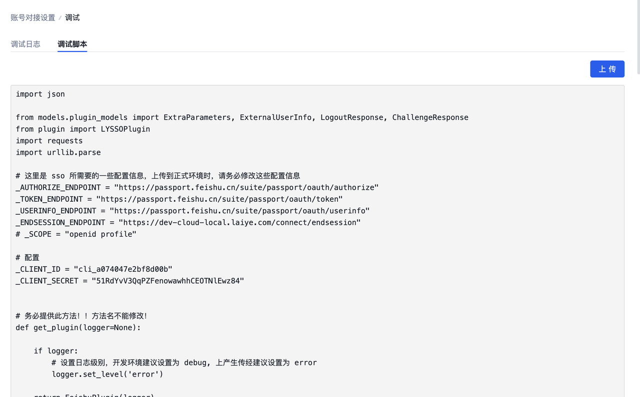
Task: Click the '# _SCOPE = "openid profile"' line
Action: 76,234
